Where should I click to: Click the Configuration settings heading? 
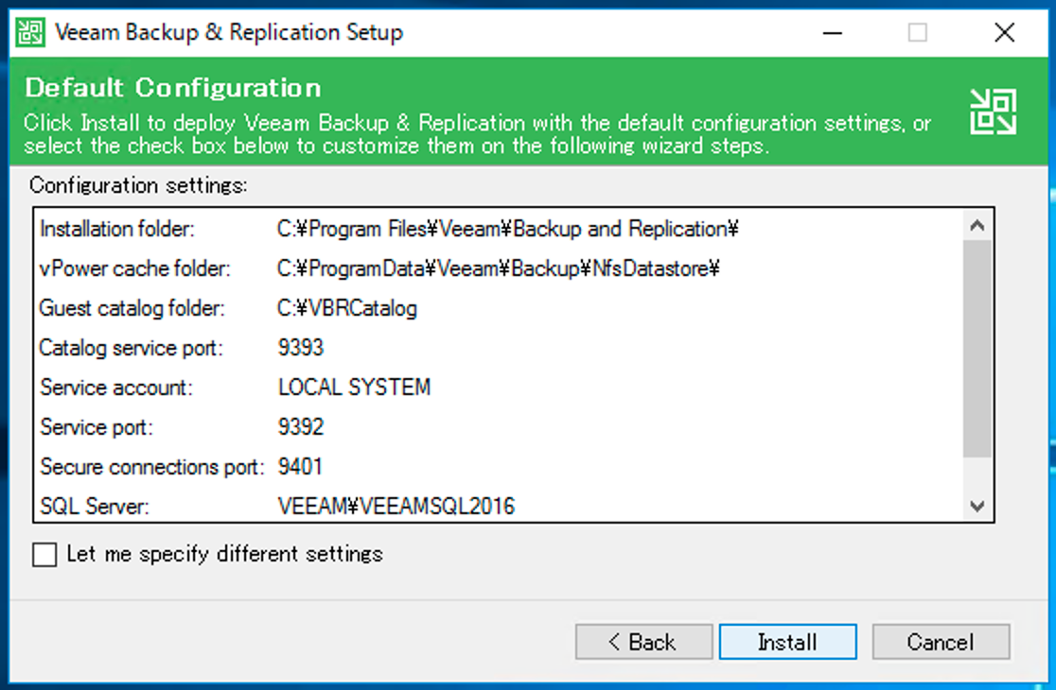click(138, 185)
